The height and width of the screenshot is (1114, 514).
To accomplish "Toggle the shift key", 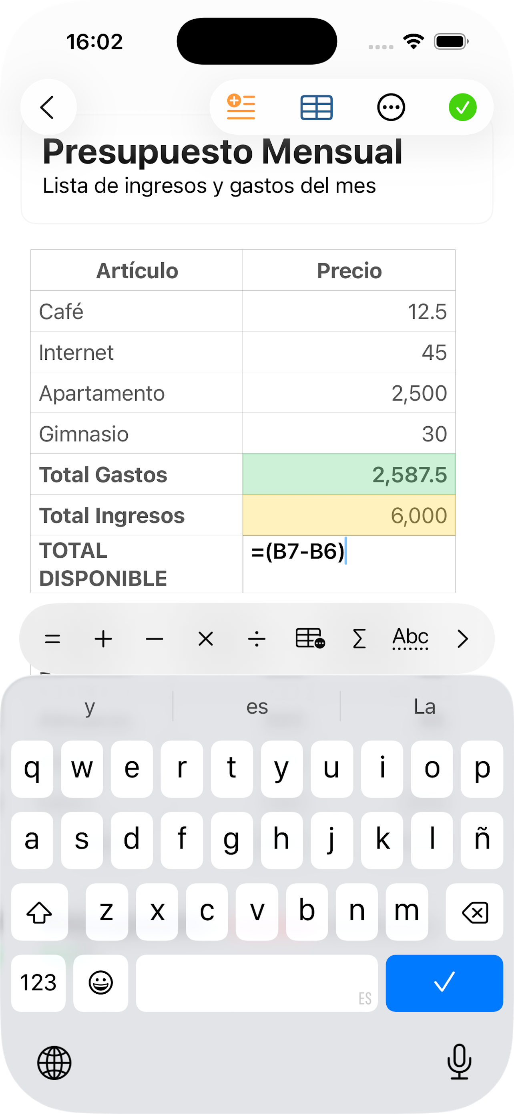I will click(x=39, y=912).
